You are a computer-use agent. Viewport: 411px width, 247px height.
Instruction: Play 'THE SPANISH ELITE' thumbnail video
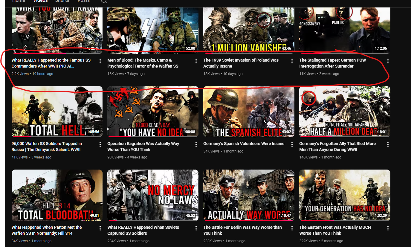tap(249, 112)
